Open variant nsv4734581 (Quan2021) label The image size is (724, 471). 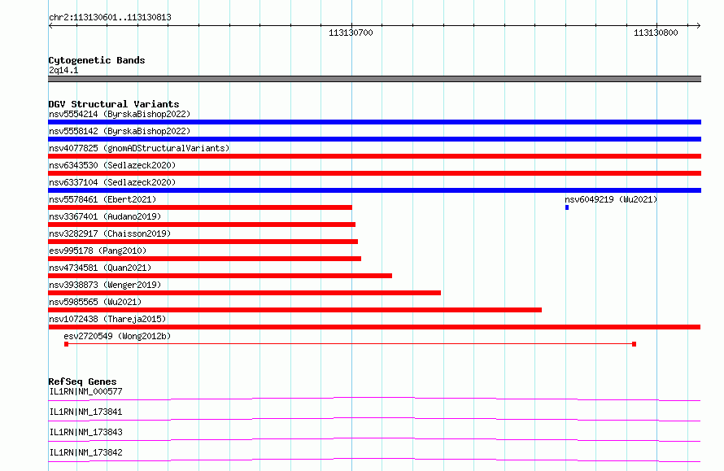click(x=100, y=268)
